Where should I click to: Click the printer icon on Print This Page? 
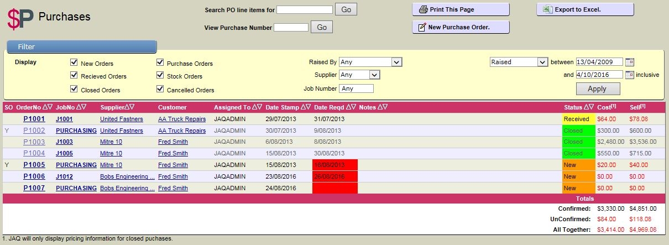coord(423,9)
